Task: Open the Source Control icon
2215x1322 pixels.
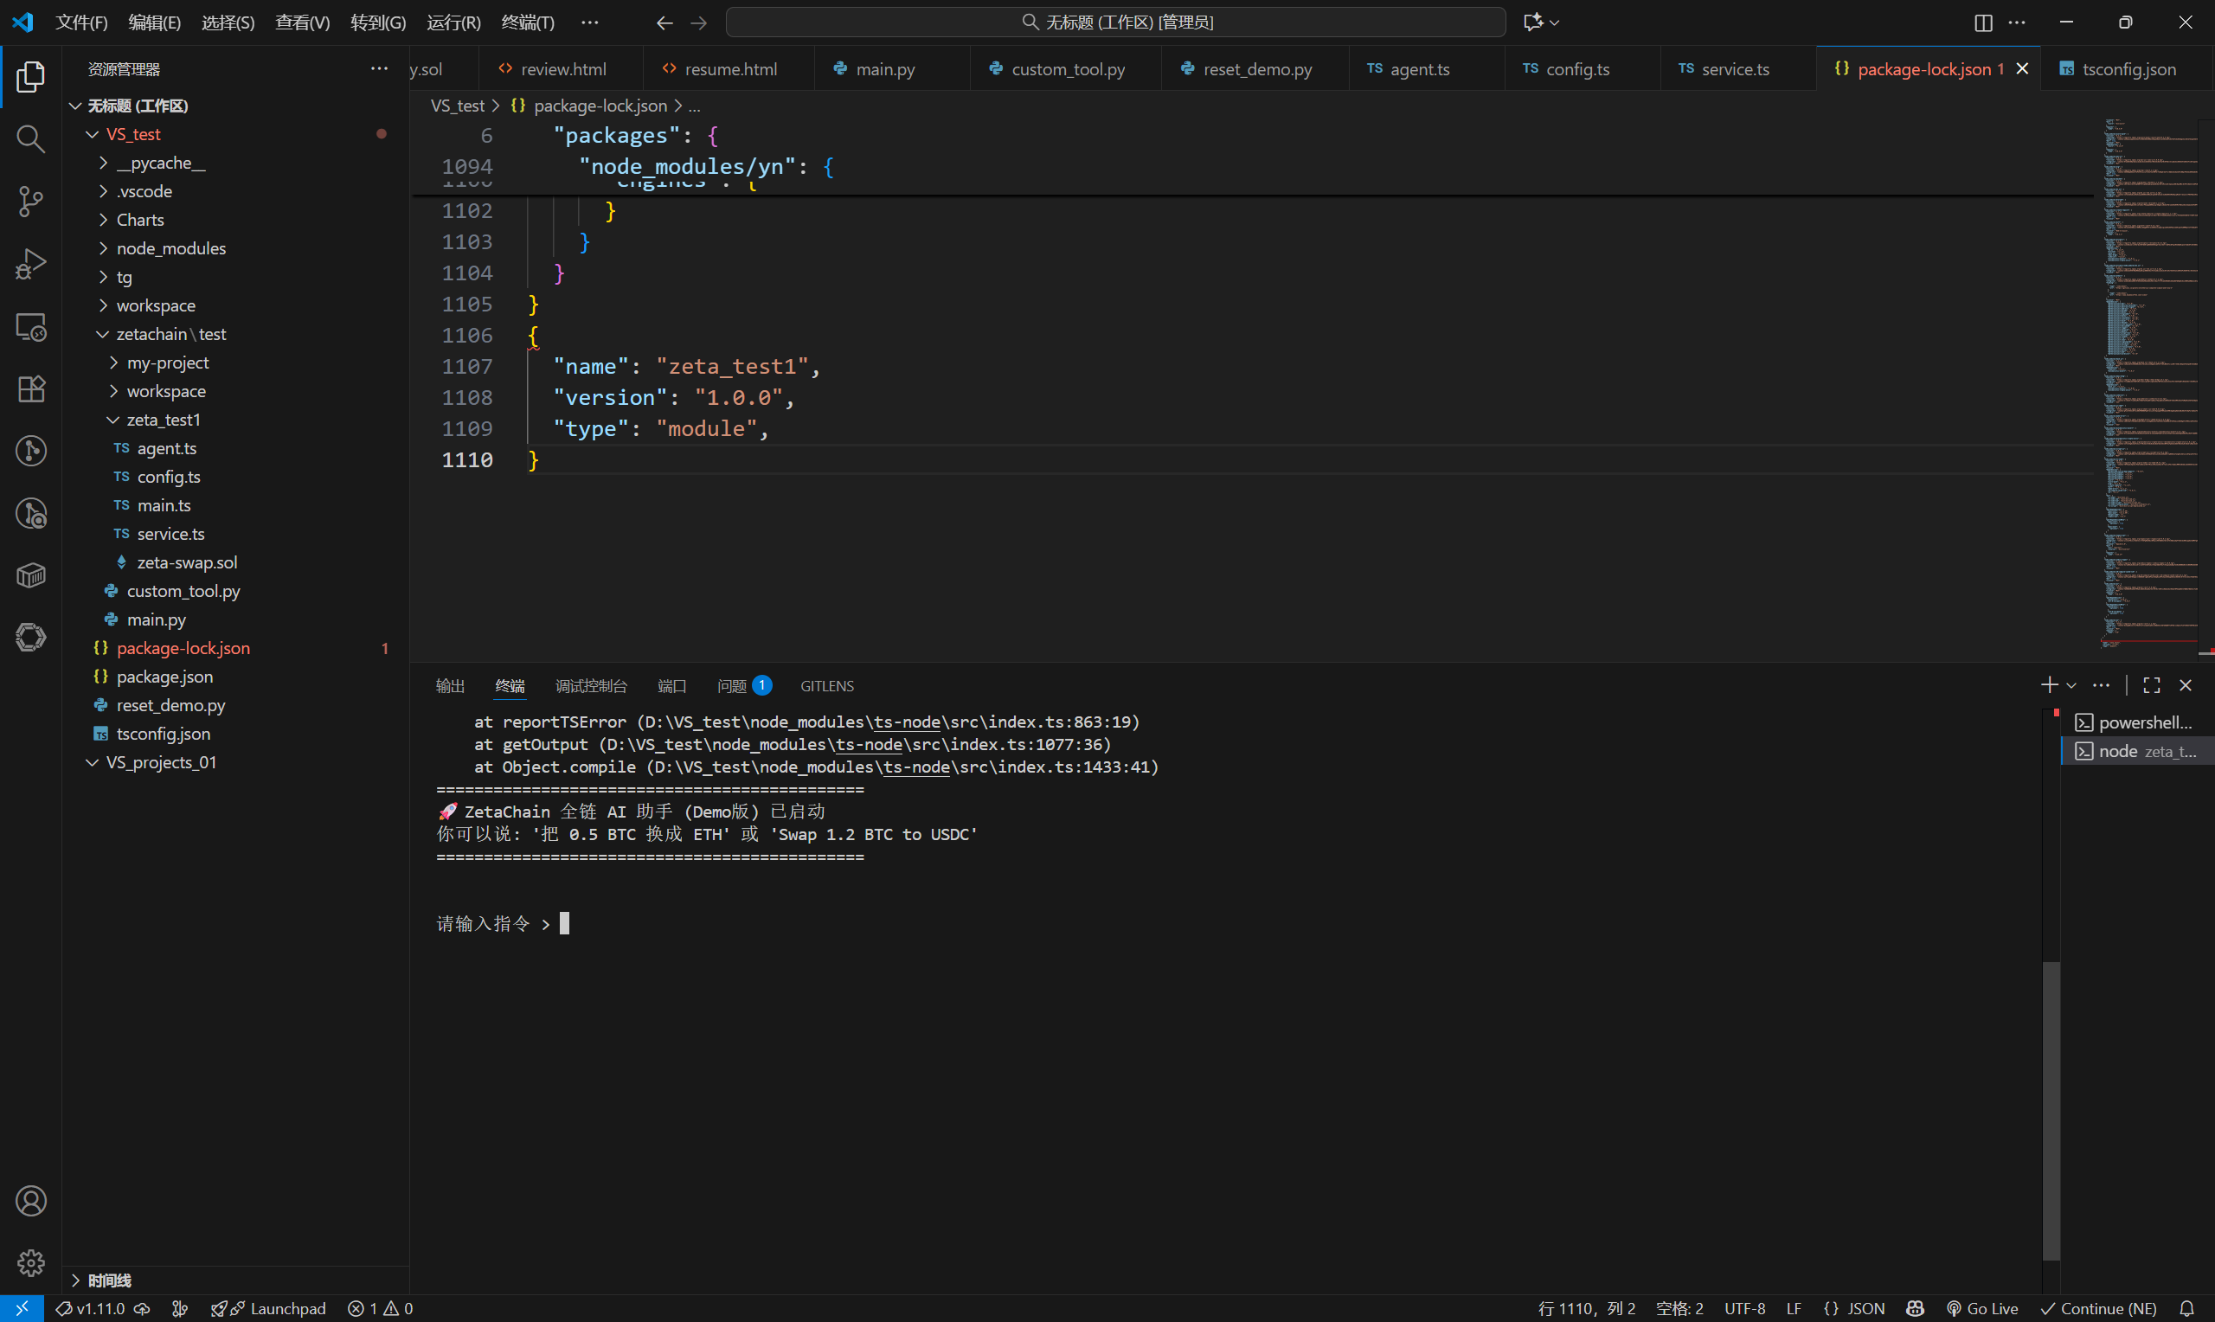Action: coord(30,202)
